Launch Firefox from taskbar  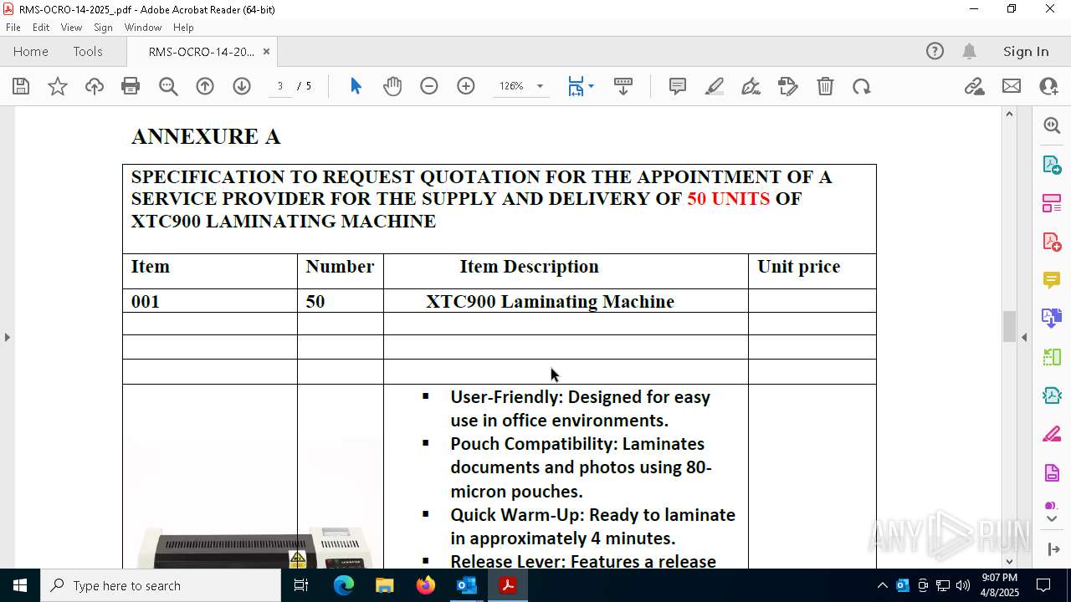pyautogui.click(x=425, y=585)
